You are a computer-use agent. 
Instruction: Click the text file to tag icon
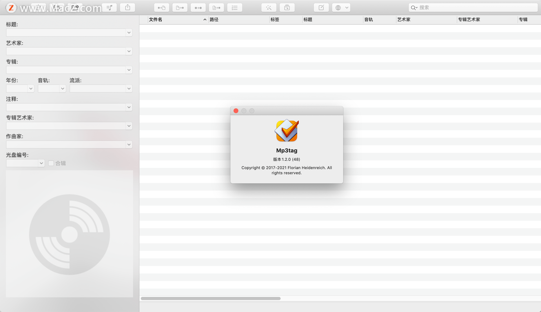coord(217,8)
